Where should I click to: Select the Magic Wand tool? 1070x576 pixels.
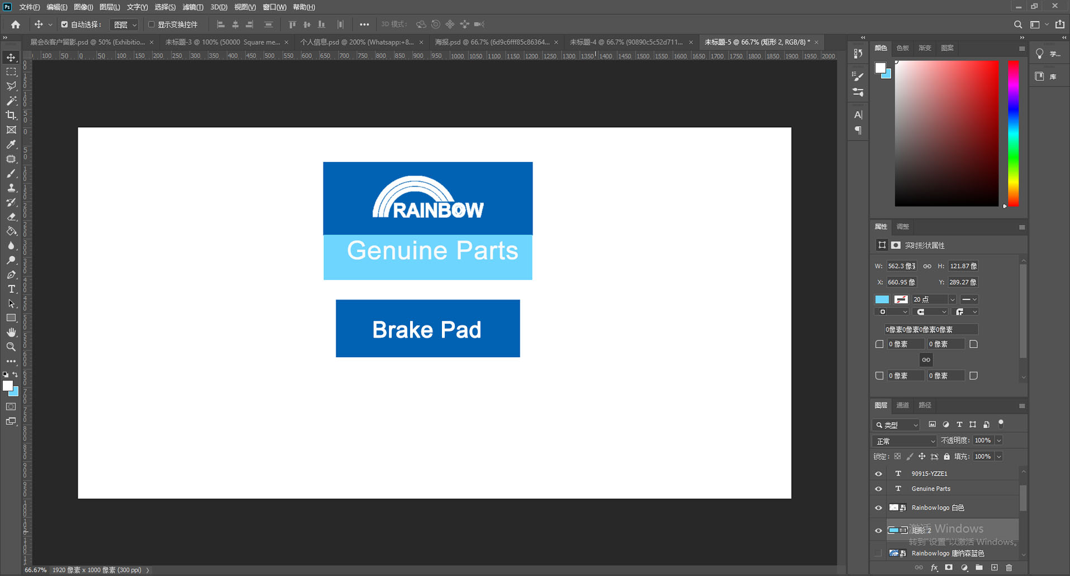pos(11,101)
